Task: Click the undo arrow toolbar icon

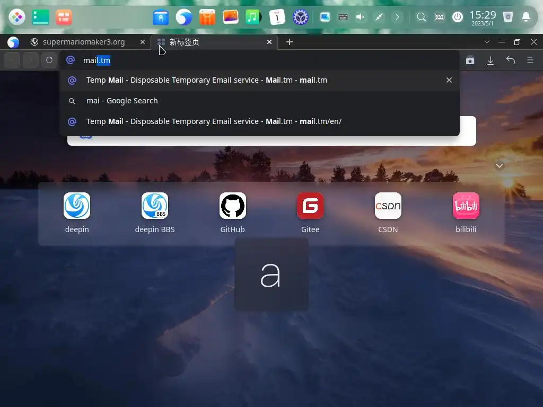Action: pos(511,60)
